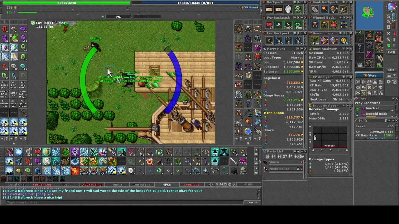Click the equipped helmet slot
The height and width of the screenshot is (224, 399).
coord(369,35)
